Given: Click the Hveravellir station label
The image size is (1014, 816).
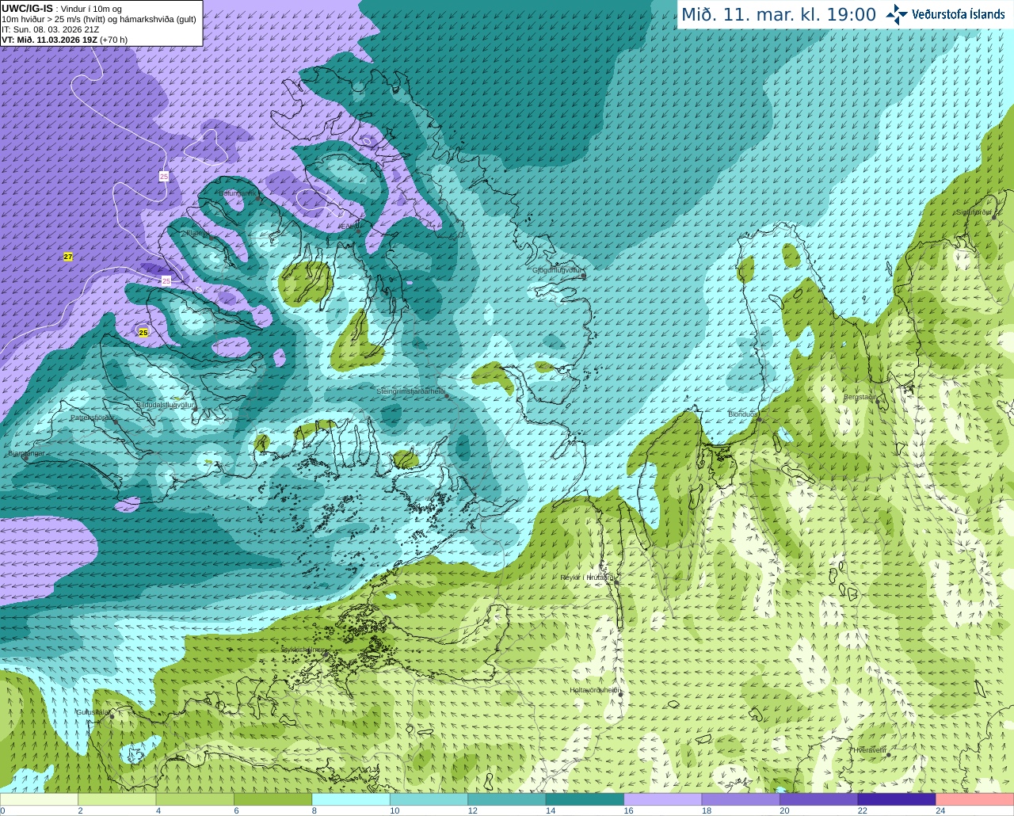Looking at the screenshot, I should point(869,749).
